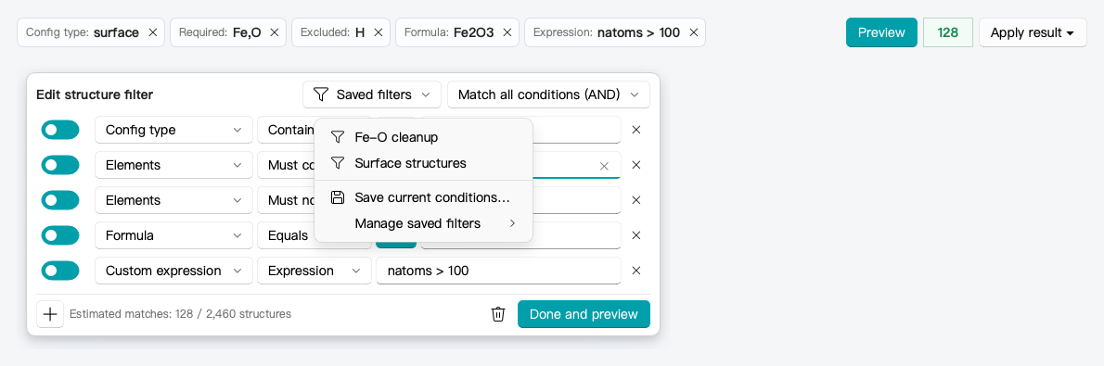Image resolution: width=1104 pixels, height=366 pixels.
Task: Select the Surface structures saved filter
Action: [423, 162]
